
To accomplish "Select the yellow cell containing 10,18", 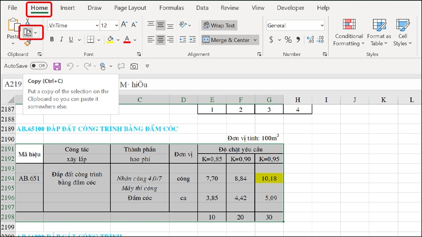I will [269, 179].
